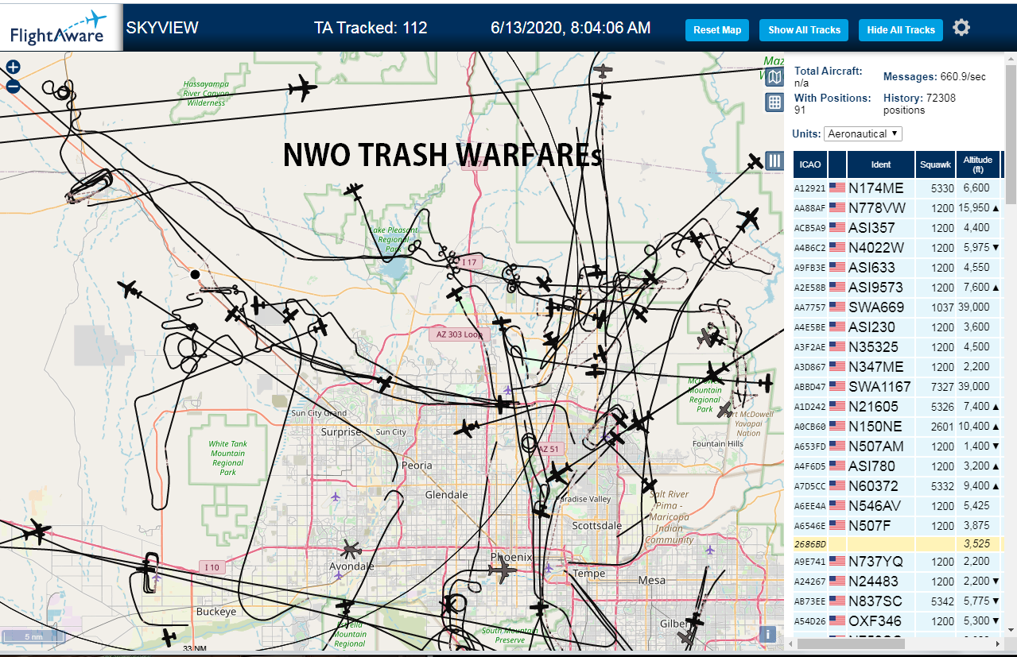Viewport: 1017px width, 657px height.
Task: Click altitude 15,950 for N778VW
Action: (973, 208)
